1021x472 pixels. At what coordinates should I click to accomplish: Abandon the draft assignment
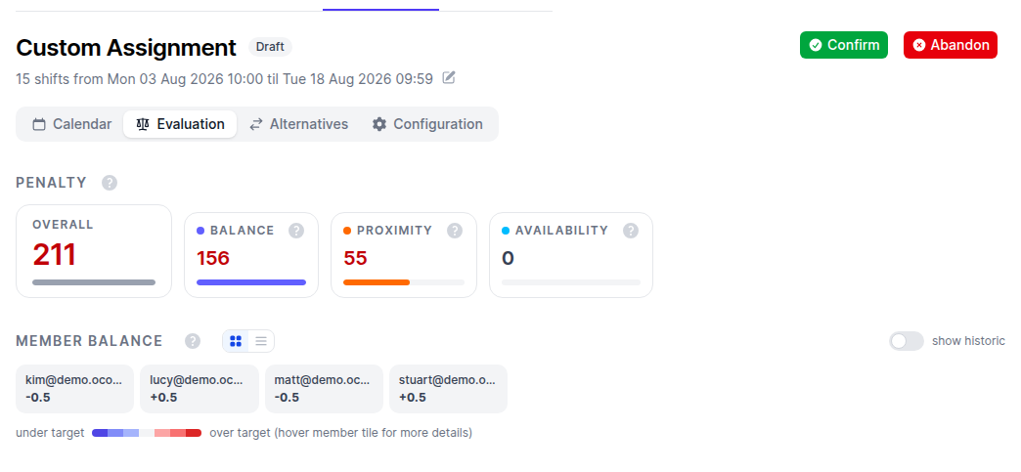[x=951, y=45]
